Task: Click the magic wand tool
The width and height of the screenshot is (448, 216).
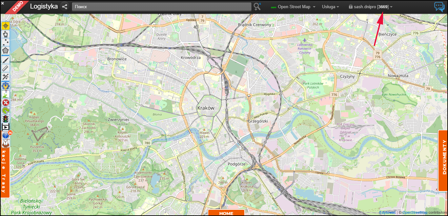Action: (x=6, y=77)
